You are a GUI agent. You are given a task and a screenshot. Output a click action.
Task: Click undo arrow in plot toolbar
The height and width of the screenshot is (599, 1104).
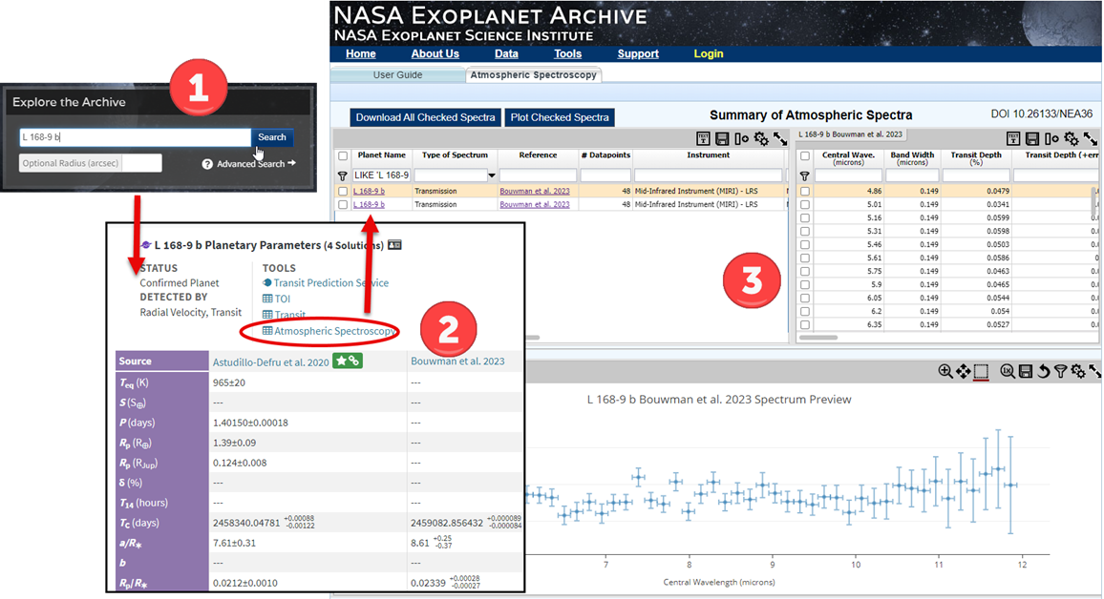coord(1044,371)
